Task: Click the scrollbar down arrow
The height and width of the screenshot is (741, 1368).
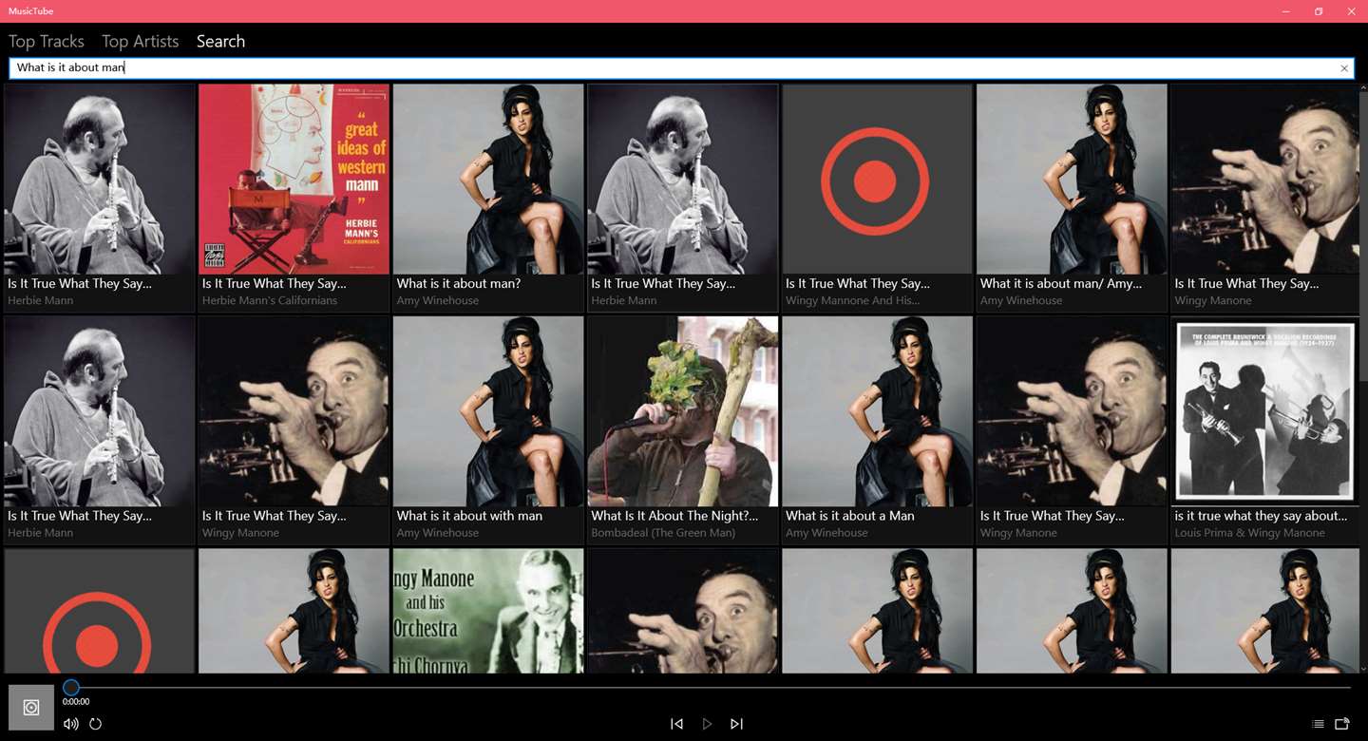Action: pyautogui.click(x=1363, y=669)
